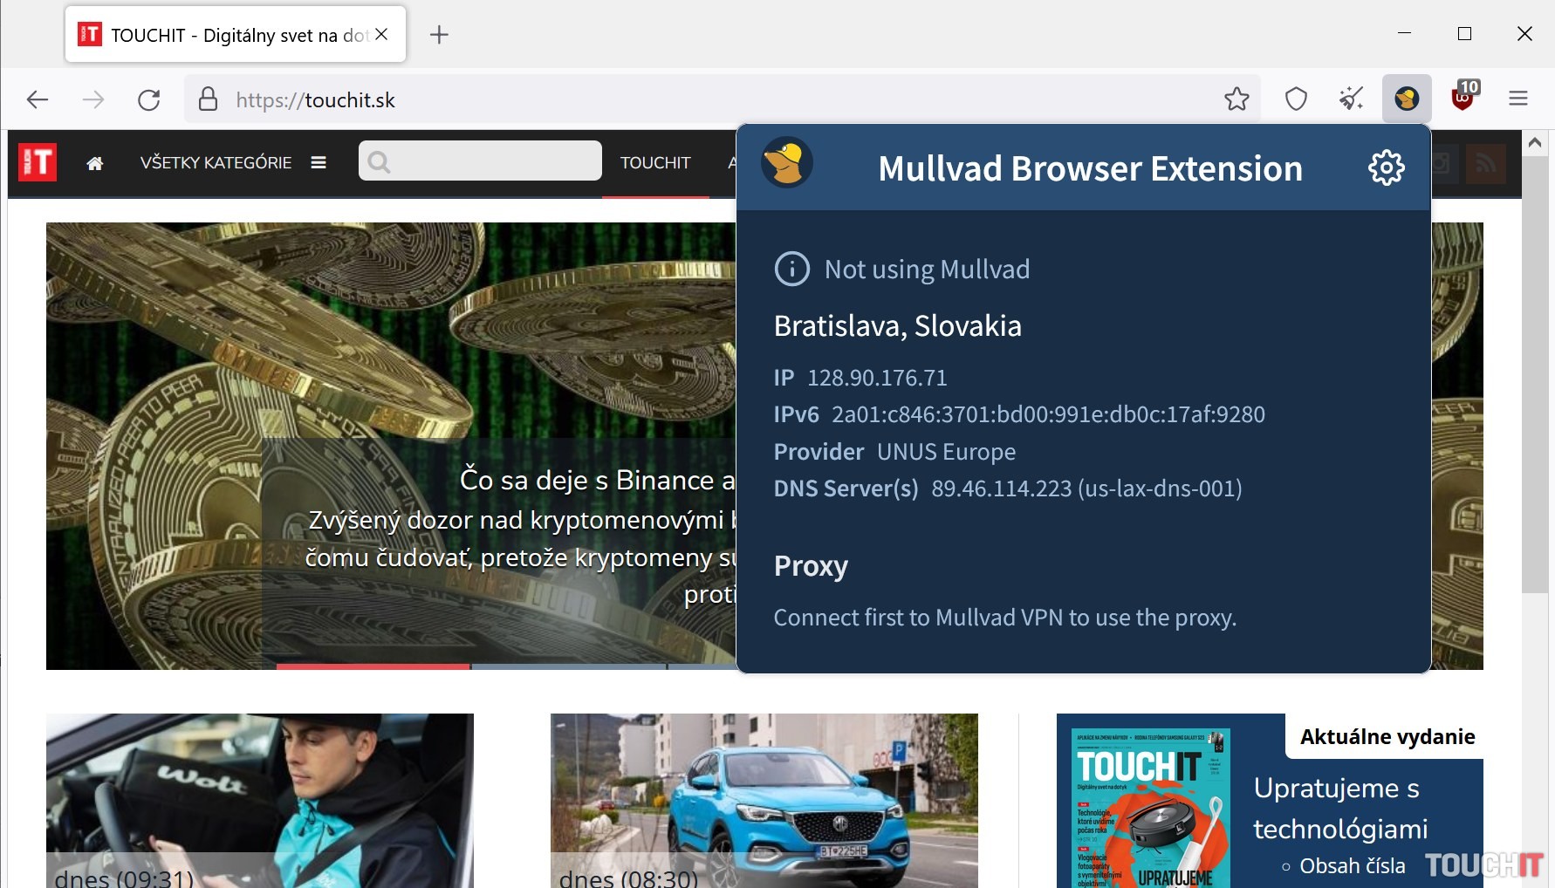Select the TOUCHIT navigation tab

654,163
